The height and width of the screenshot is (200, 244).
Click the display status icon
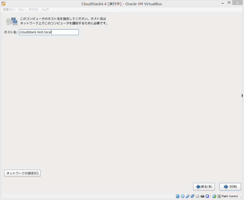tap(207, 196)
